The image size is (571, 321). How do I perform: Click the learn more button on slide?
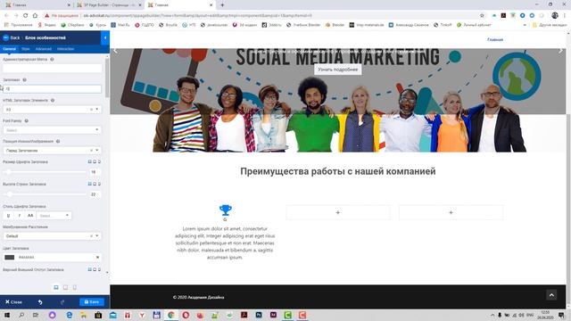(x=337, y=70)
